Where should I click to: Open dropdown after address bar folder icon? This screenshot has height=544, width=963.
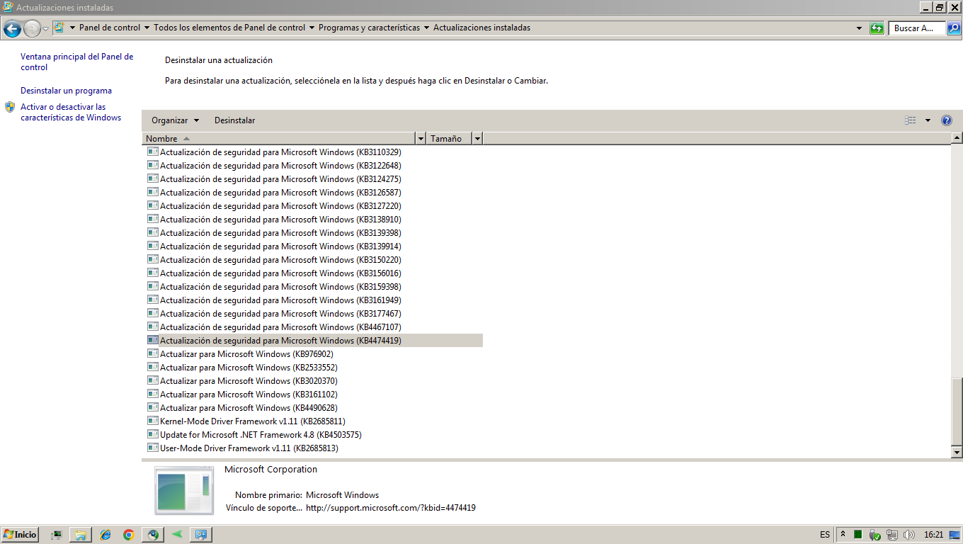[x=72, y=28]
